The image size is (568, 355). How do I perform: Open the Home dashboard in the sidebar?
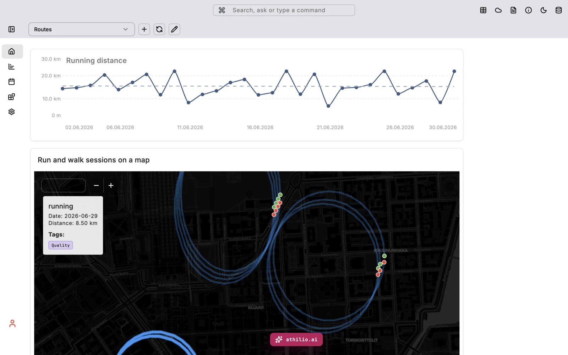(12, 51)
